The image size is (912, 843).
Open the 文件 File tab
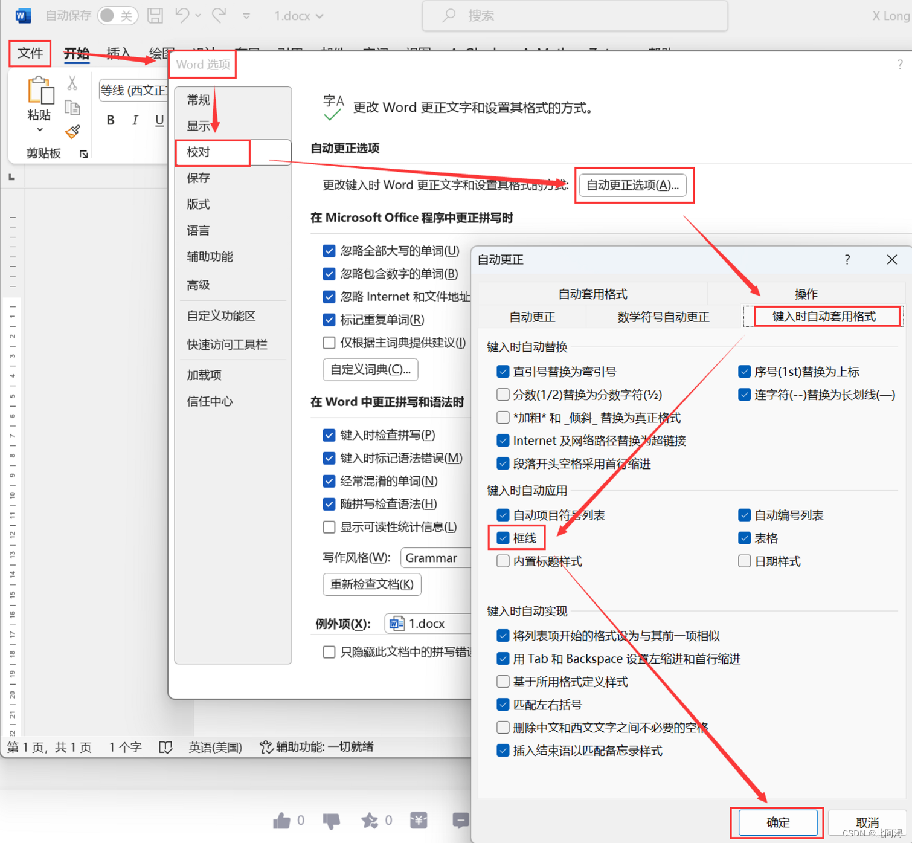30,53
